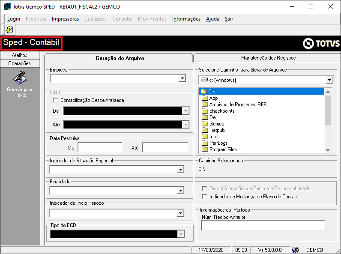Image resolution: width=341 pixels, height=254 pixels.
Task: Enable Indicador de Mudança de Plano de Contas
Action: (x=204, y=197)
